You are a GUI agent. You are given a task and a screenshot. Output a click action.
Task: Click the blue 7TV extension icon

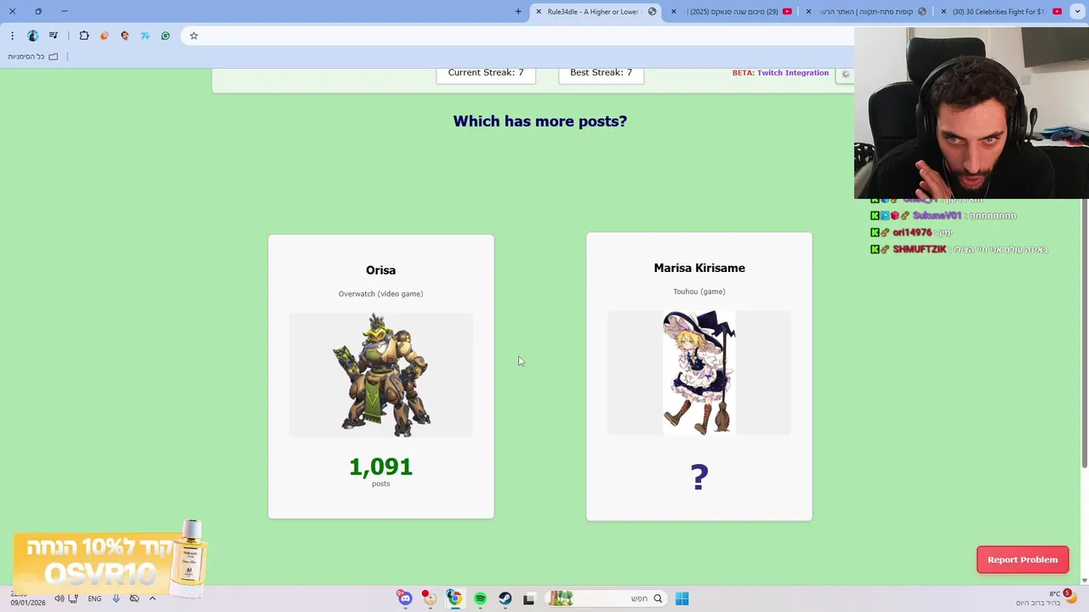145,36
